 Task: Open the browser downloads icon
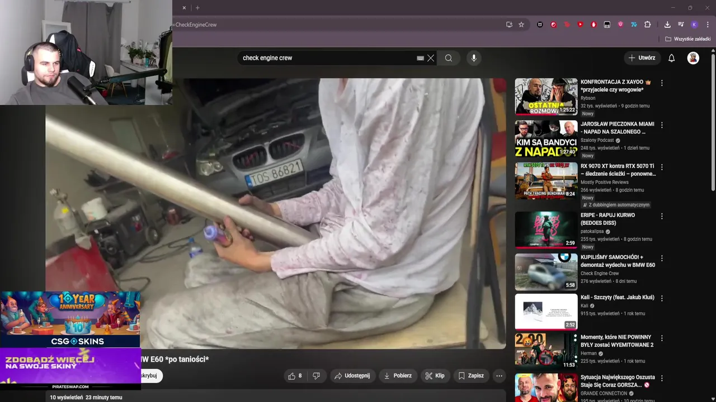point(667,25)
